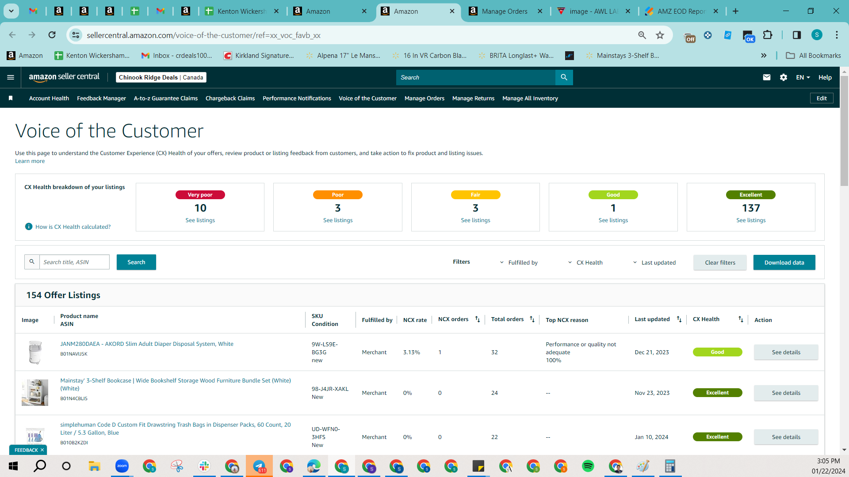849x477 pixels.
Task: Open Account Health menu item
Action: (49, 98)
